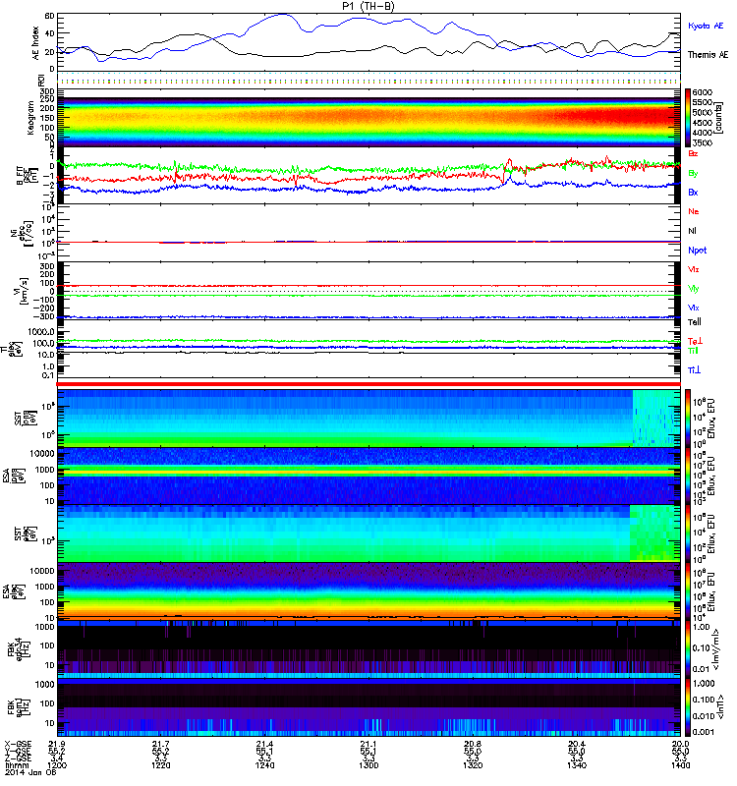Select the black Ni density legend
This screenshot has height=786, width=737.
pyautogui.click(x=692, y=231)
